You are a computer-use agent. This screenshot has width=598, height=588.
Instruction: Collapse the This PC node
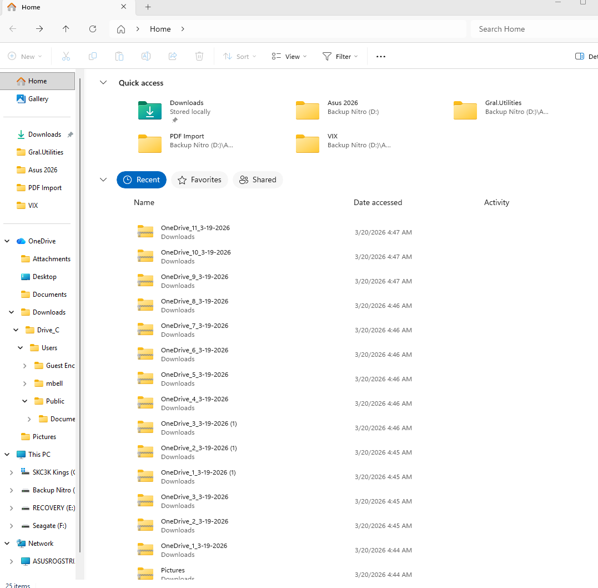[7, 455]
